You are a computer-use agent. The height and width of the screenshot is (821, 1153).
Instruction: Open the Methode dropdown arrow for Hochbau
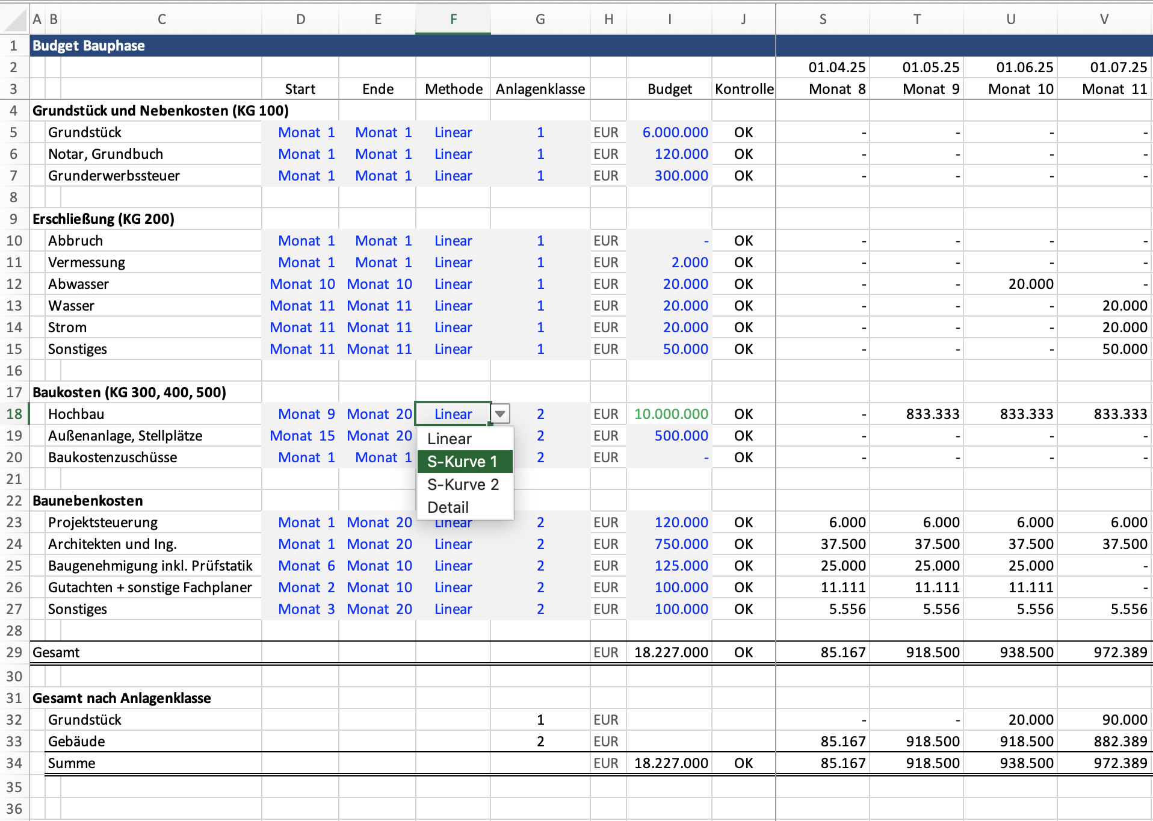pos(500,414)
